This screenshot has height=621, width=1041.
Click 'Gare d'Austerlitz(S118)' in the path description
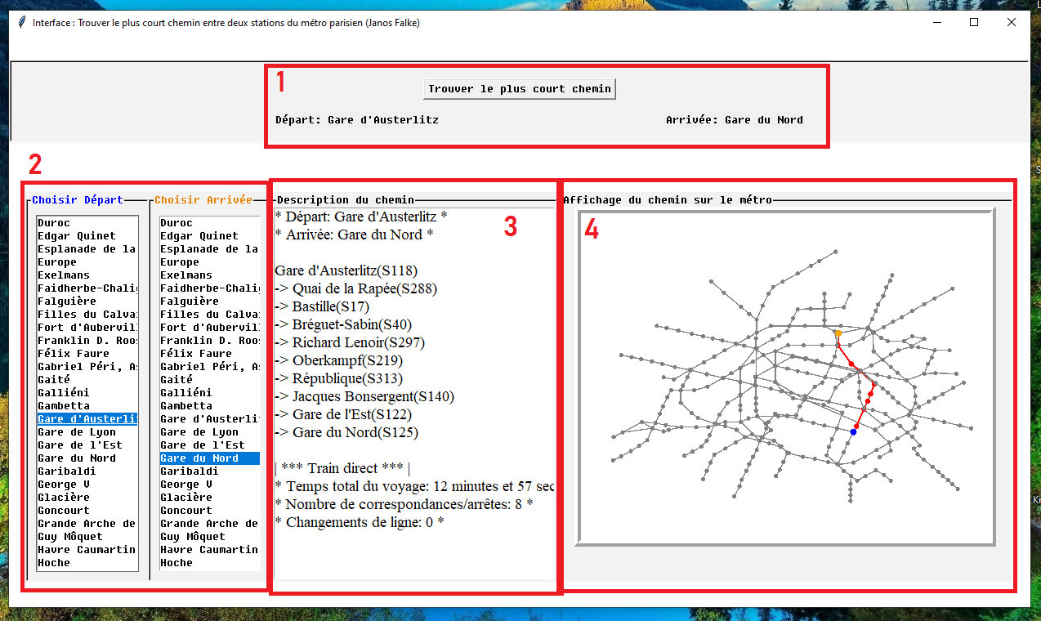click(346, 270)
